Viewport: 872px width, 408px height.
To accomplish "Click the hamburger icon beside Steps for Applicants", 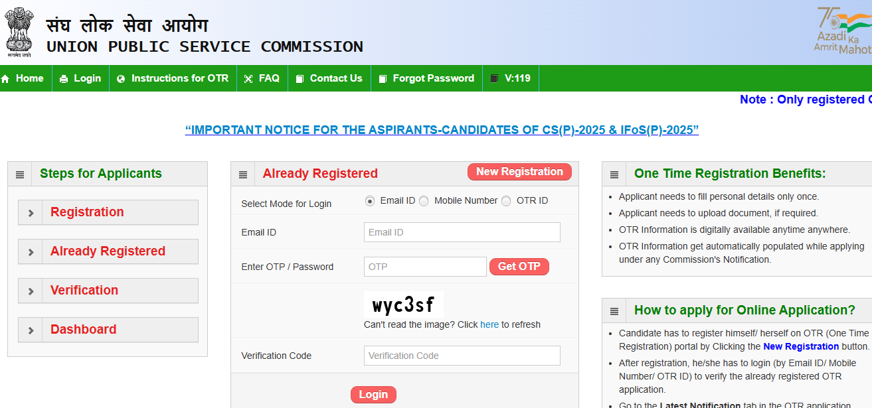I will 19,174.
